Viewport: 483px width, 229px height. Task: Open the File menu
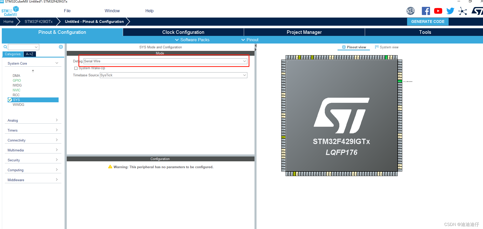[x=67, y=11]
